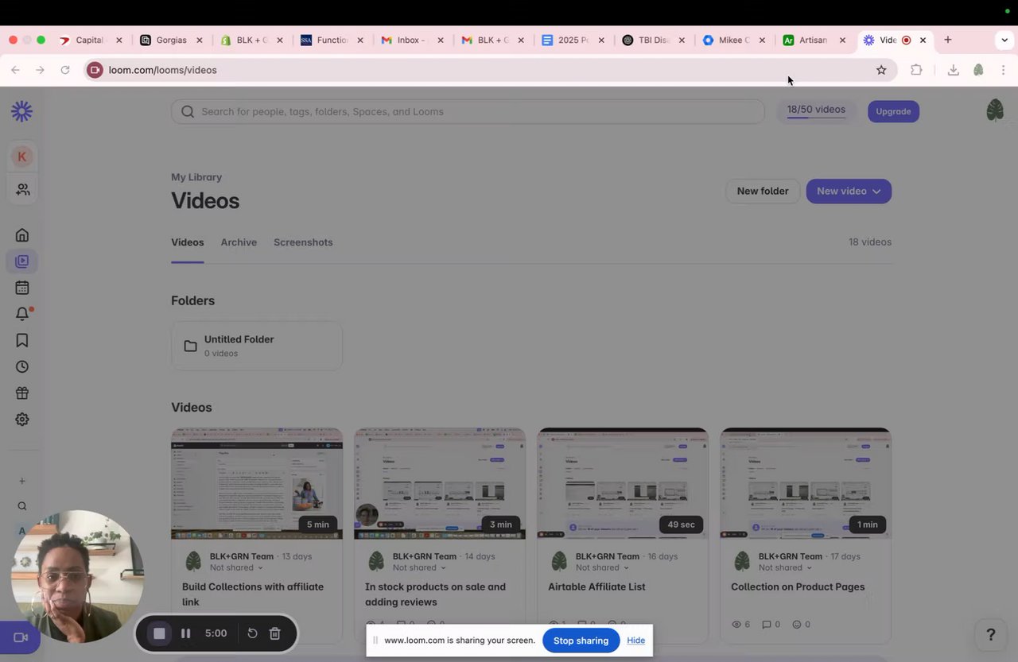The image size is (1018, 662).
Task: Open the profile leaf avatar at top right
Action: tap(994, 110)
